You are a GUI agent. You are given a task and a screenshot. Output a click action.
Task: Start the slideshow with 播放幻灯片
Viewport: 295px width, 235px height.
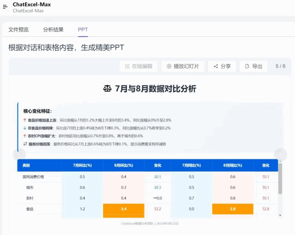(183, 66)
